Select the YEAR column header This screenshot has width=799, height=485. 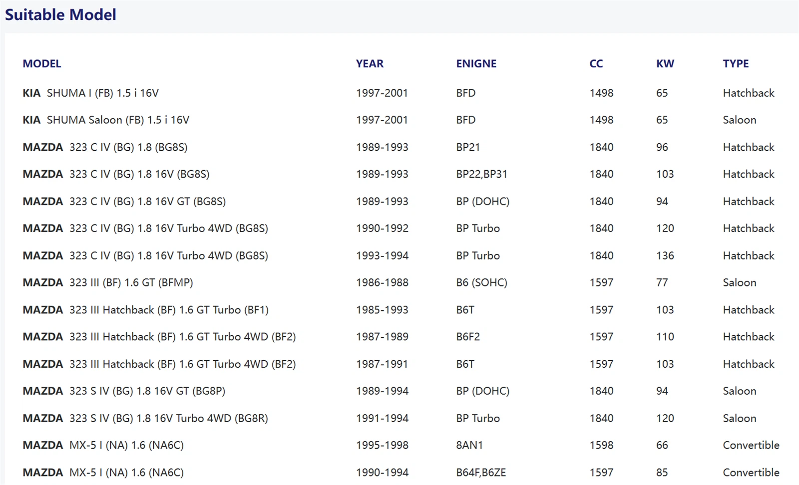click(370, 64)
